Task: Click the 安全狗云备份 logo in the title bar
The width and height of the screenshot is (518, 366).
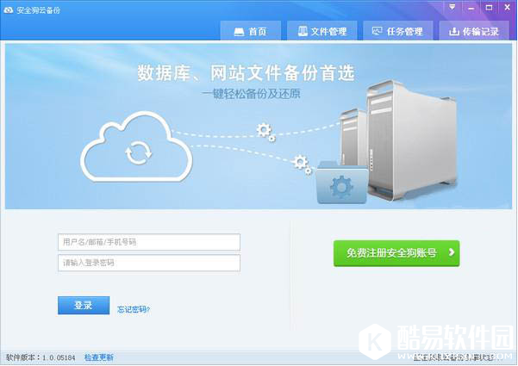Action: tap(9, 10)
